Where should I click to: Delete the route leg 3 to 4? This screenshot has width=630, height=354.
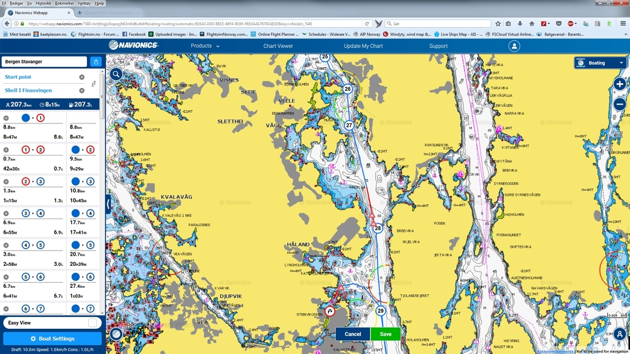(6, 214)
